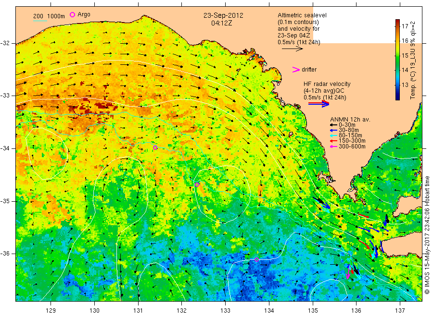Screen dimensions: 433x317
Task: Click the '150-300m' depth label
Action: 352,141
